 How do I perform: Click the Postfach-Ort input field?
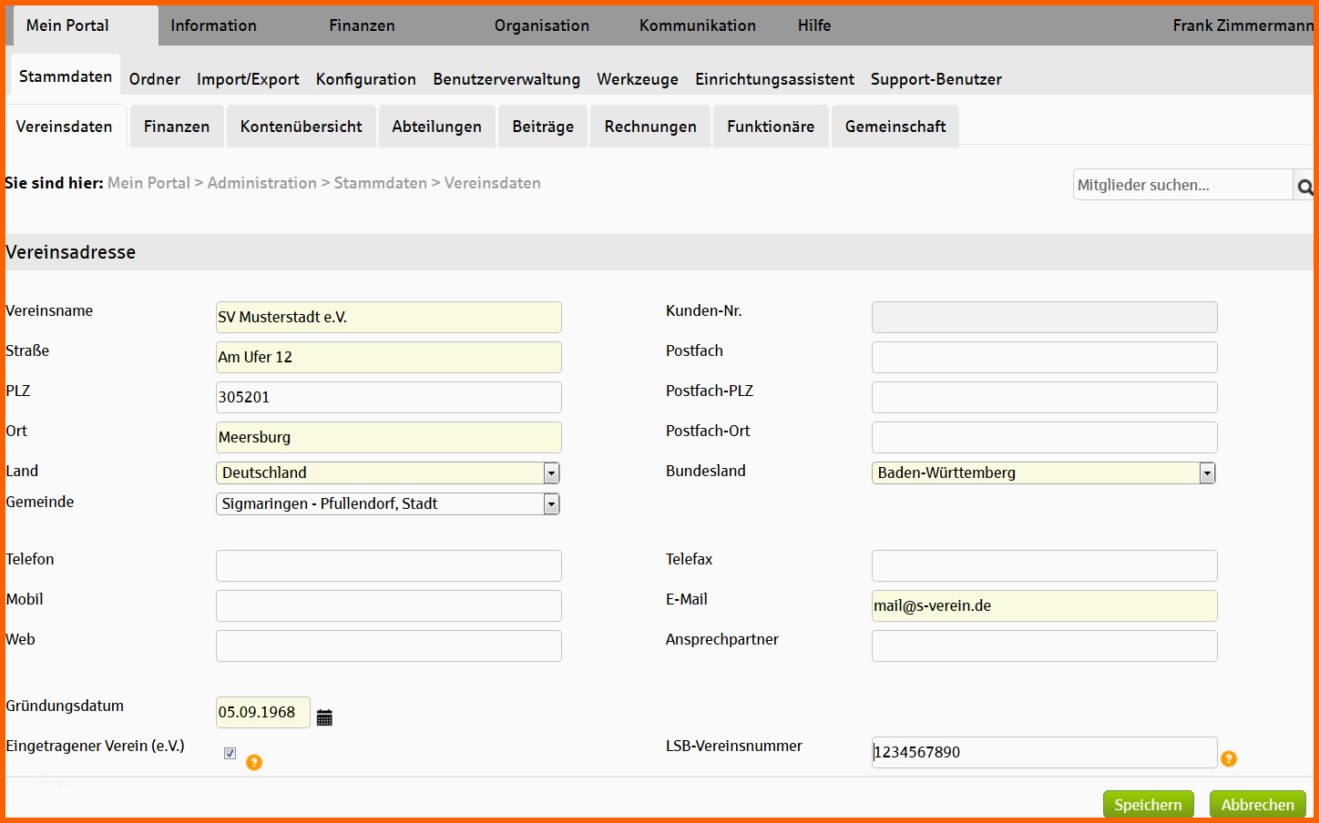(x=1045, y=437)
